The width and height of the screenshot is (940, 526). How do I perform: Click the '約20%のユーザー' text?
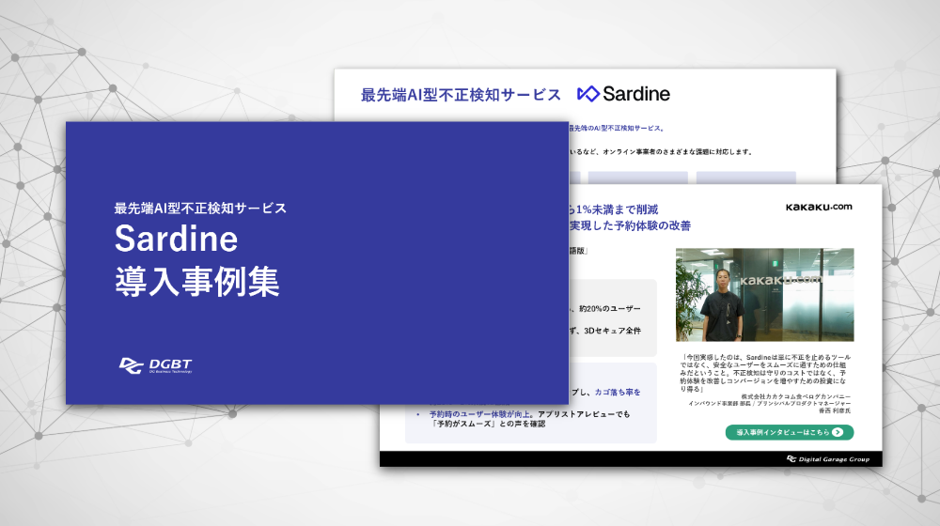(x=610, y=308)
